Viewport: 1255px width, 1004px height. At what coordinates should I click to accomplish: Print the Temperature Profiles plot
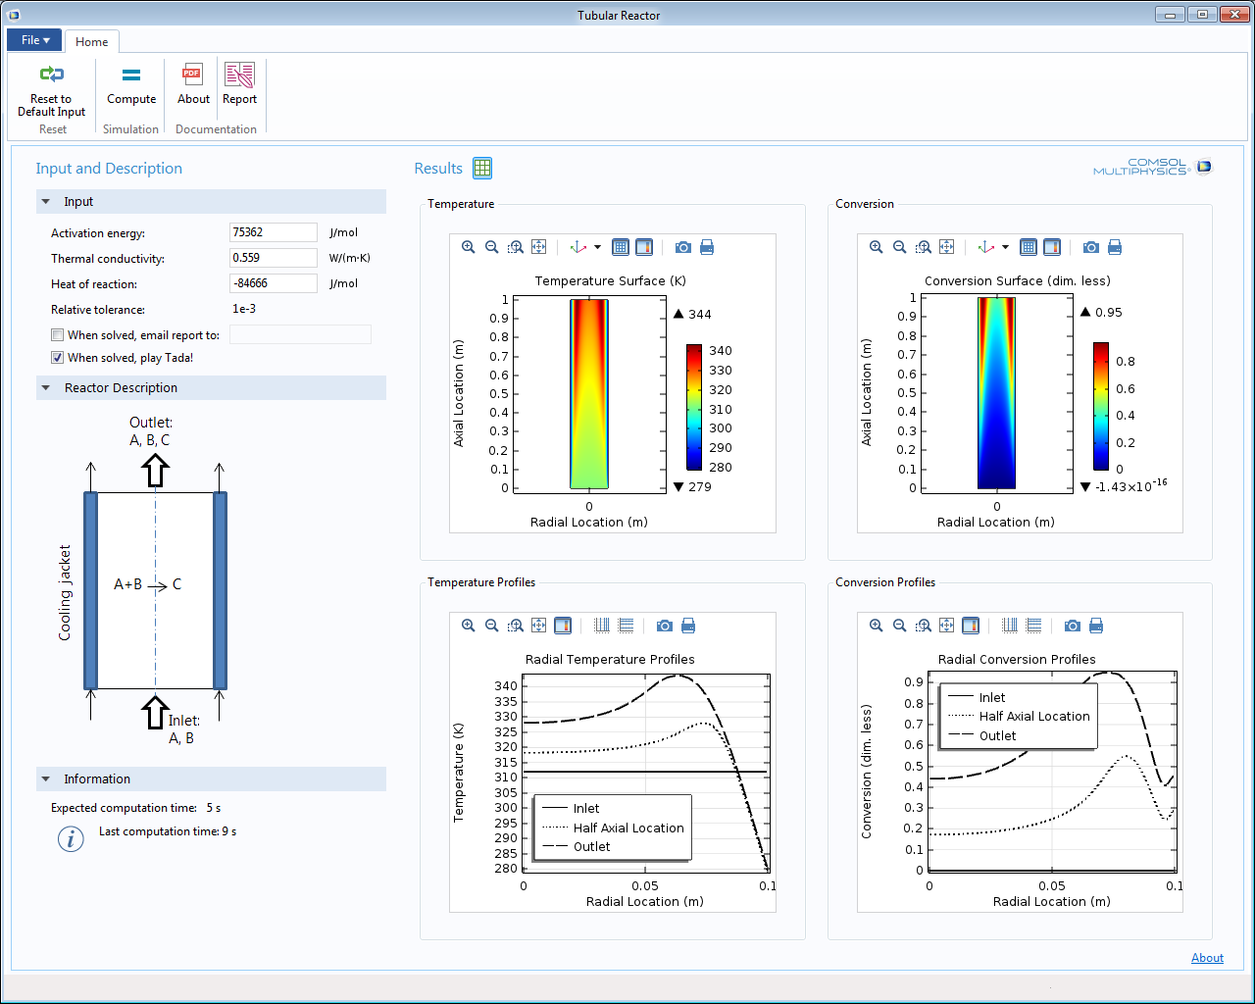pyautogui.click(x=688, y=626)
